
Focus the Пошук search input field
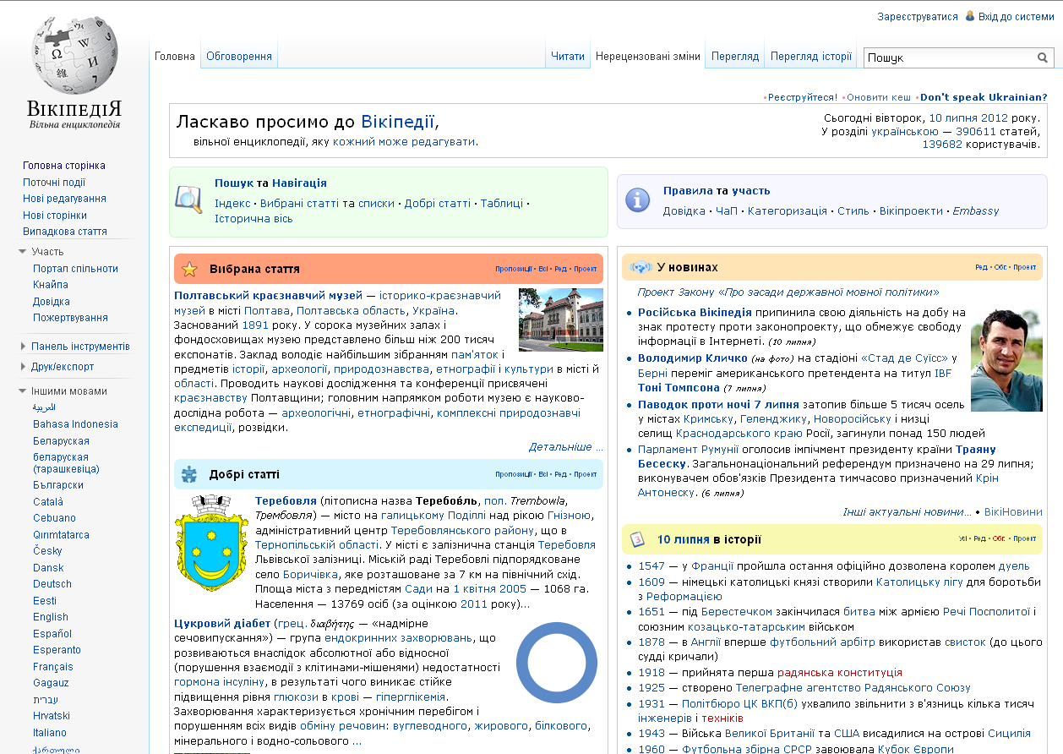(950, 57)
